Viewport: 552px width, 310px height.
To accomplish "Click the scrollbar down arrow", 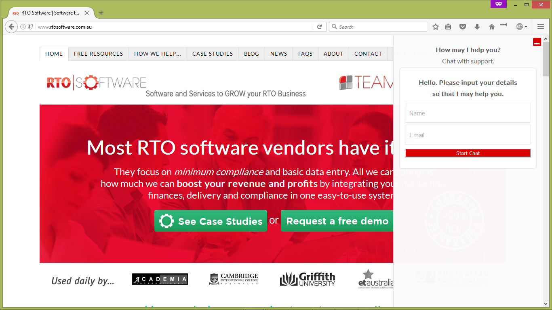I will (546, 304).
